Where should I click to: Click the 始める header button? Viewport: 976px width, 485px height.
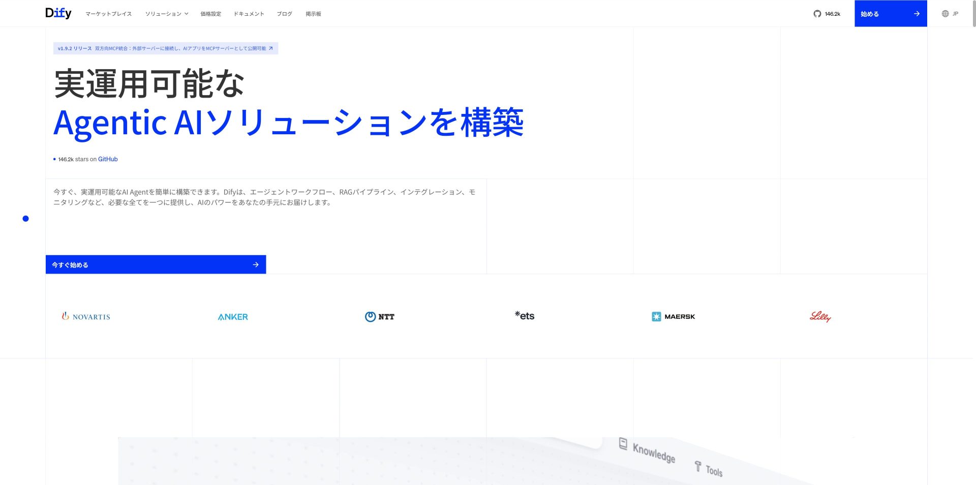[x=891, y=14]
